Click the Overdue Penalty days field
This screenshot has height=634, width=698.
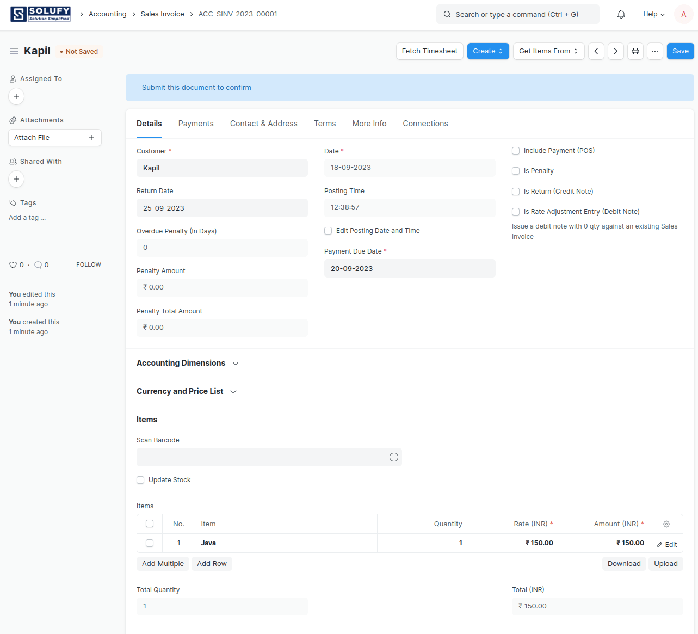(222, 248)
